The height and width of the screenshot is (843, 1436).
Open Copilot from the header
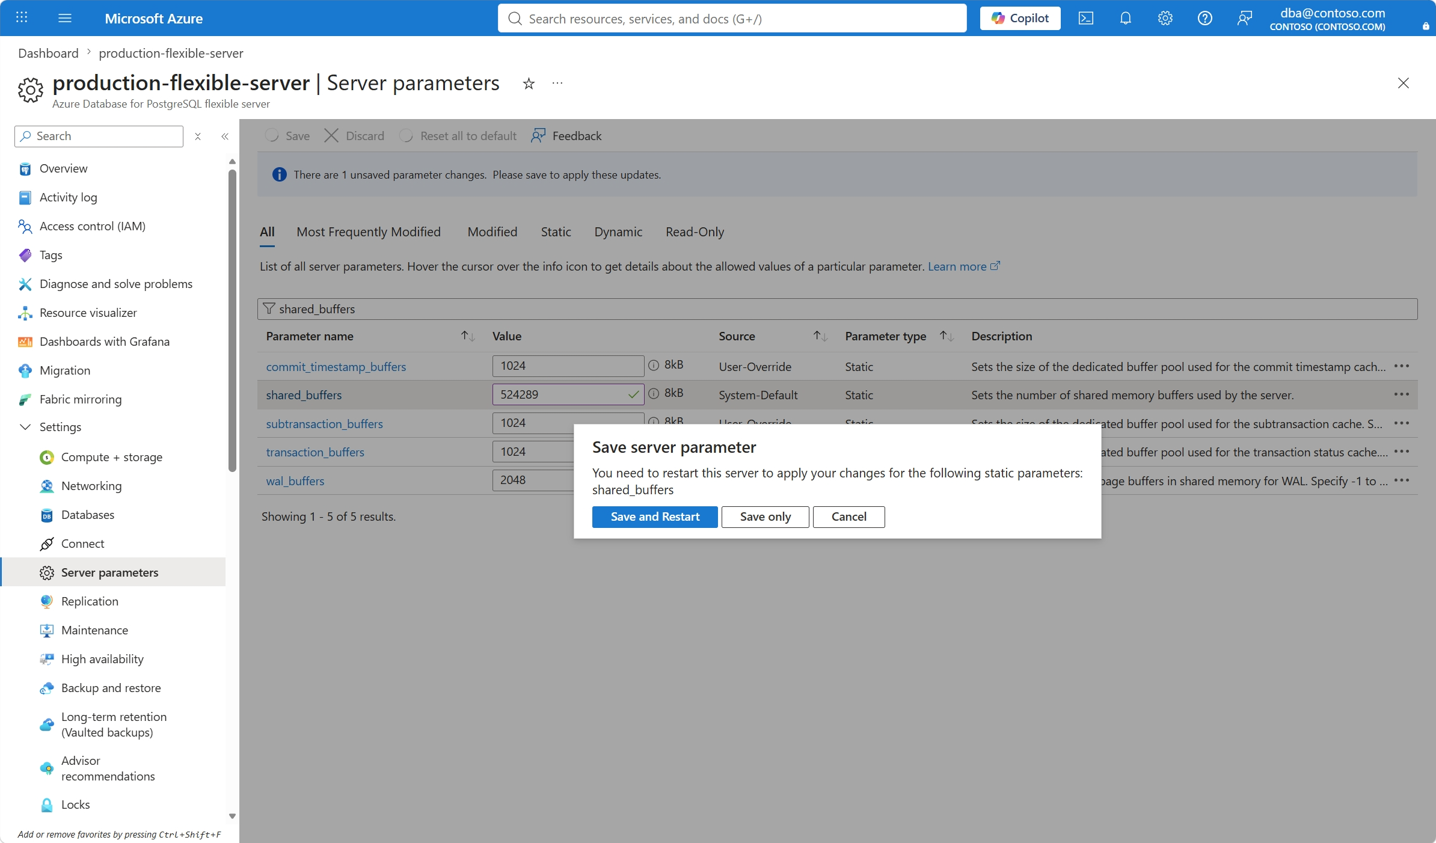(1020, 18)
